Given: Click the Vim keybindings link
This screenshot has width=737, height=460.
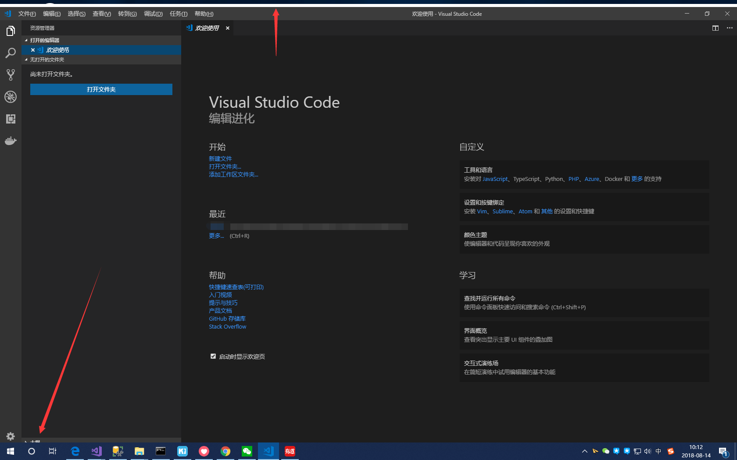Looking at the screenshot, I should coord(482,211).
